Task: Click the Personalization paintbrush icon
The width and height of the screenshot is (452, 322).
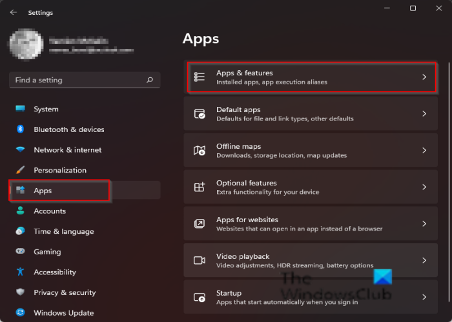Action: point(21,171)
